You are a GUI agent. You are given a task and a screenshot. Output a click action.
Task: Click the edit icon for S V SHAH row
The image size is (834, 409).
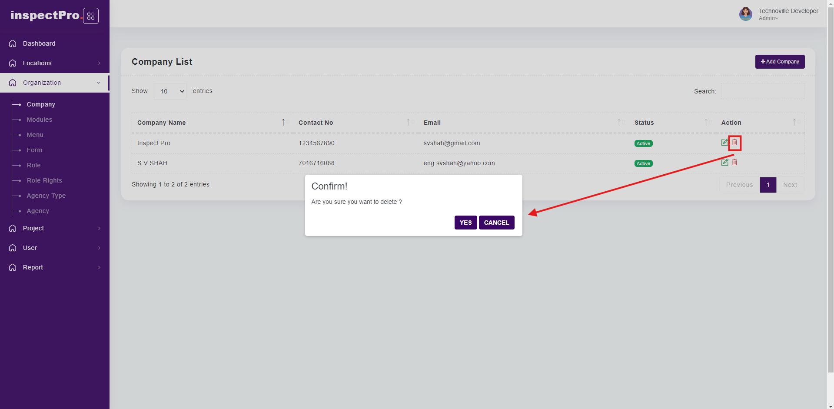724,163
